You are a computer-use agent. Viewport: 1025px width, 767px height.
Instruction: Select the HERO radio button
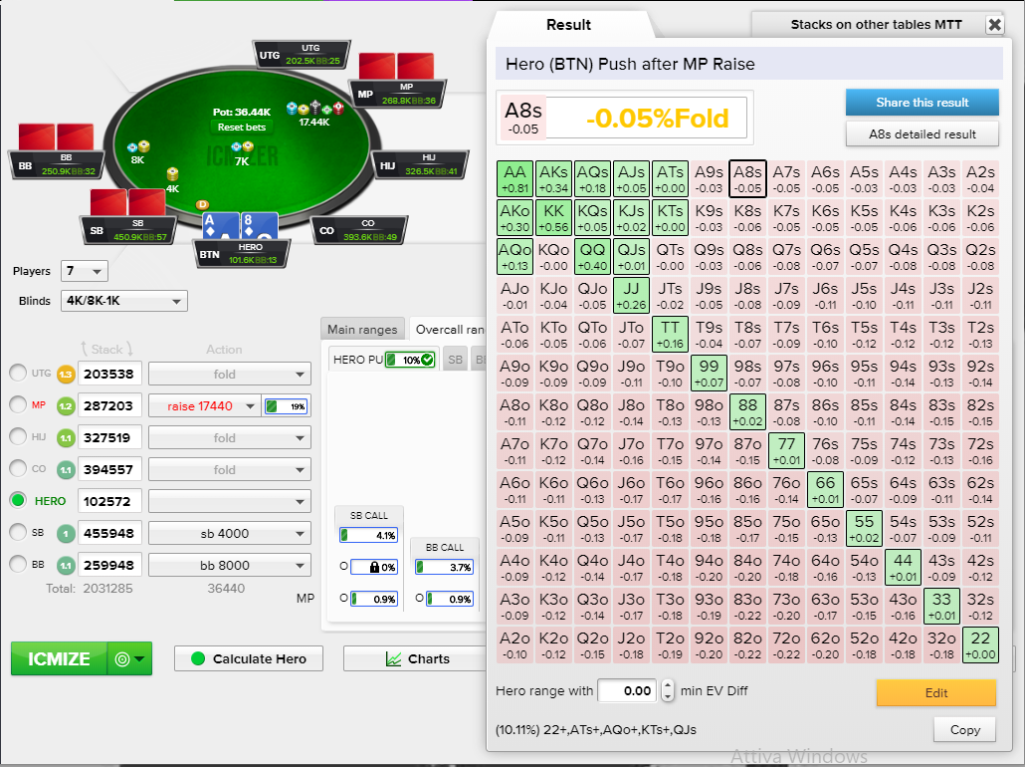[x=18, y=501]
